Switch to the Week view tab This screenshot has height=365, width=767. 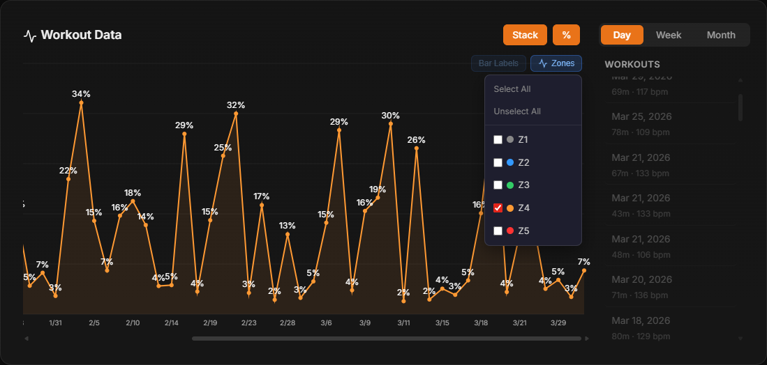(x=668, y=35)
